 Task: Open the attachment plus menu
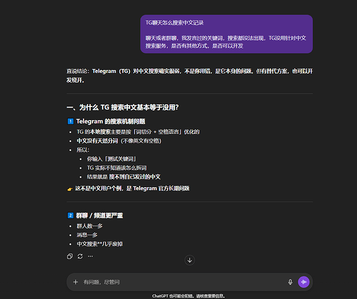click(76, 282)
